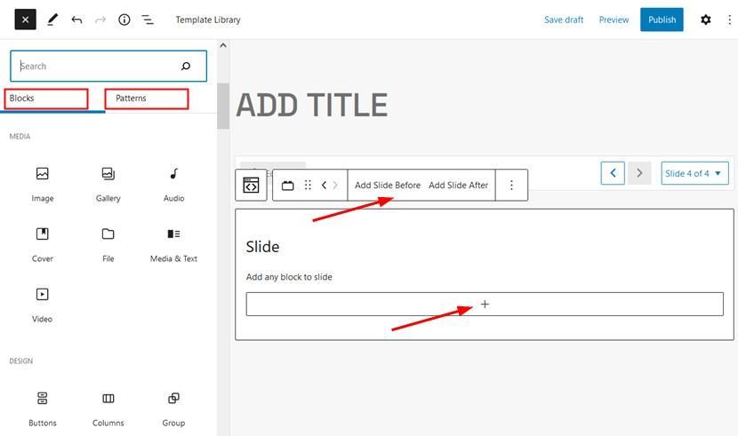The height and width of the screenshot is (436, 738).
Task: Toggle the settings gear sidebar
Action: [x=705, y=20]
